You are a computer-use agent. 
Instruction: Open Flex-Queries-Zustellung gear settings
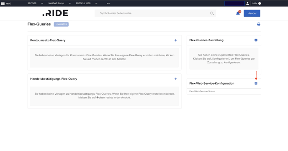256,40
